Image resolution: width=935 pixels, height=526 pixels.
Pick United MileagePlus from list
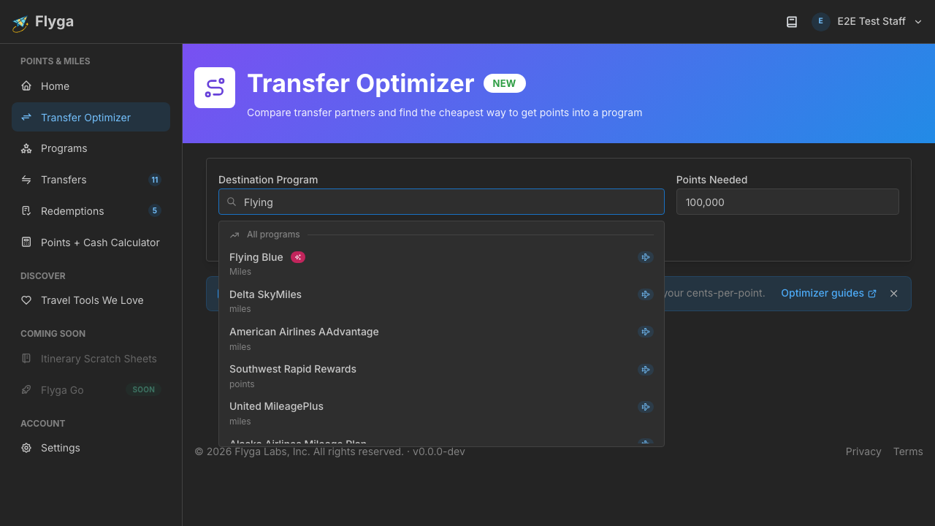[x=441, y=413]
